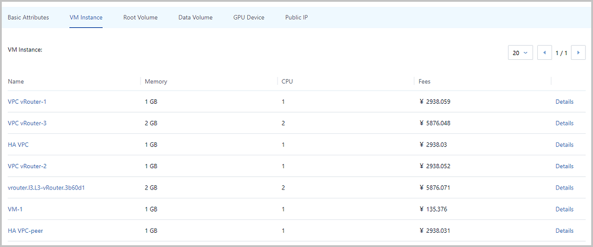The height and width of the screenshot is (247, 593).
Task: Open the VPC vRouter-3 instance link
Action: (x=27, y=123)
